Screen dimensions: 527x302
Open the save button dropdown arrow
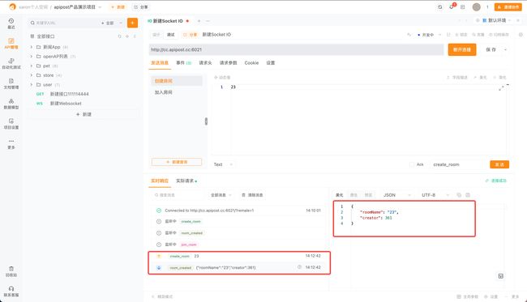click(505, 49)
